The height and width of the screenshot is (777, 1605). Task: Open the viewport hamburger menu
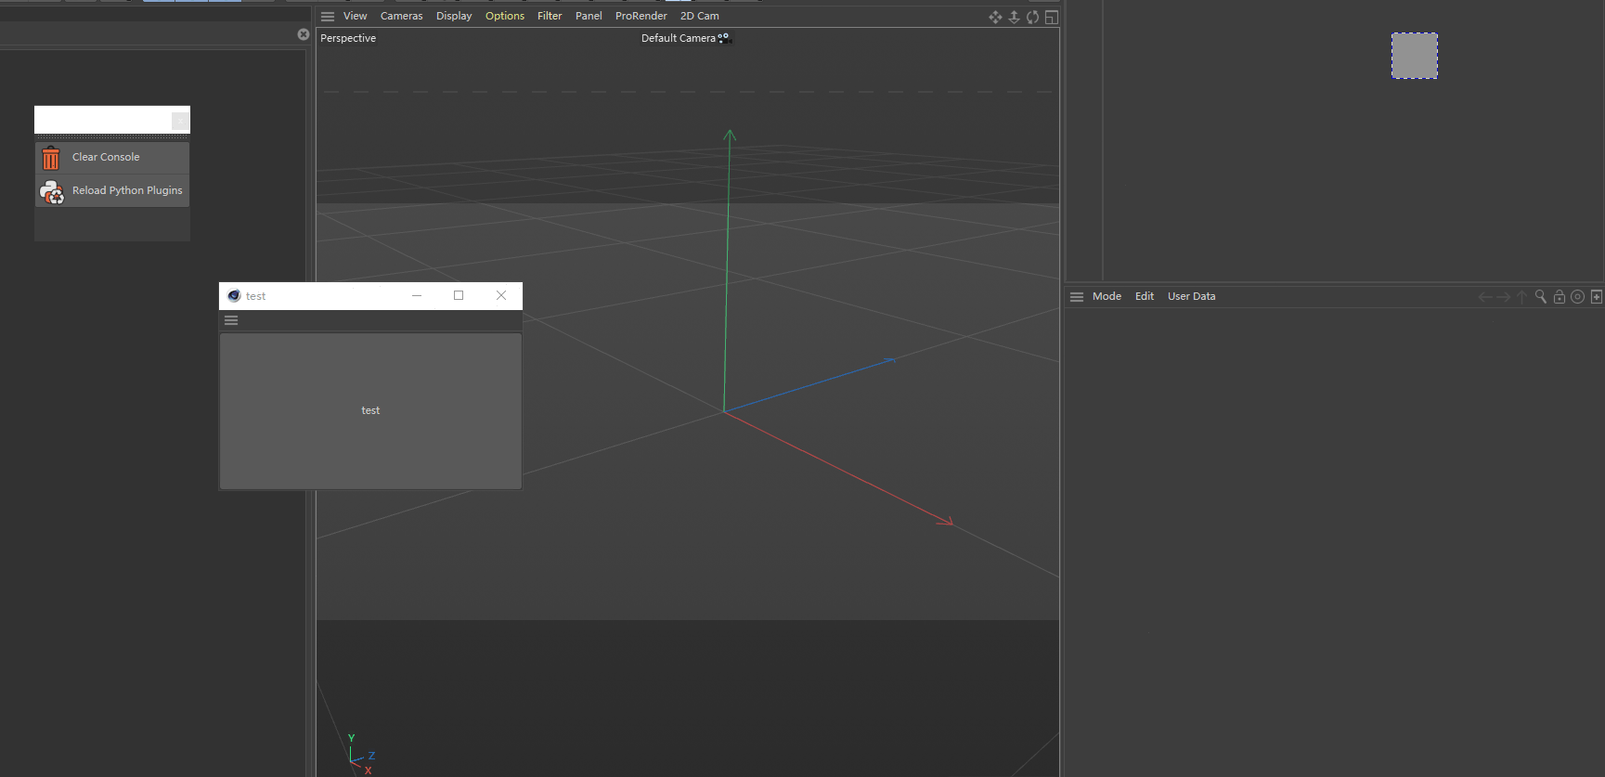pos(328,17)
